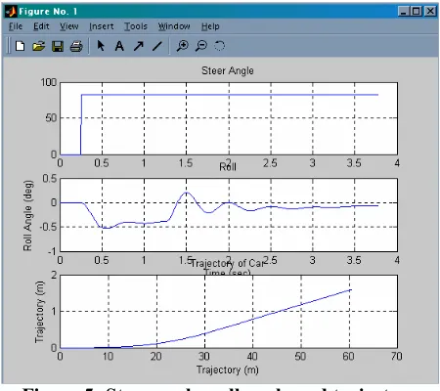Click the 'Figure No. 1' window title

(48, 12)
